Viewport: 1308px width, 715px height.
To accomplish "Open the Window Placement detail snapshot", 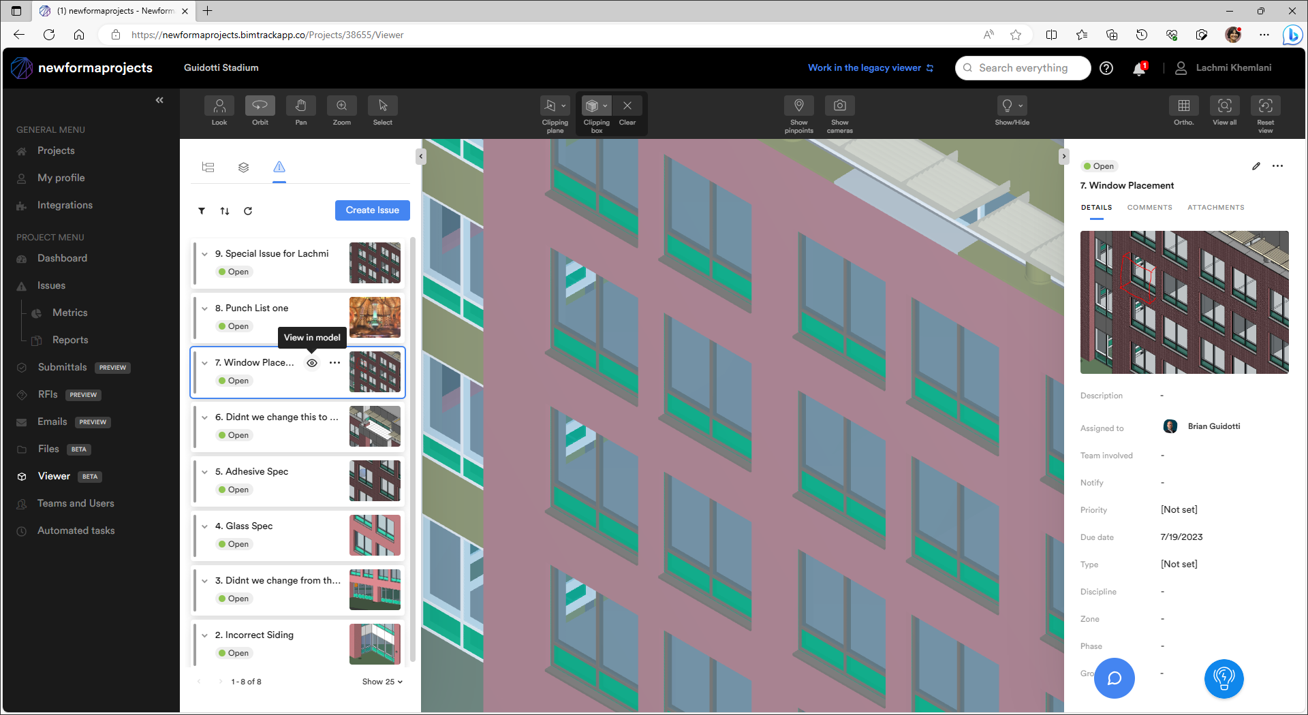I will [1184, 302].
